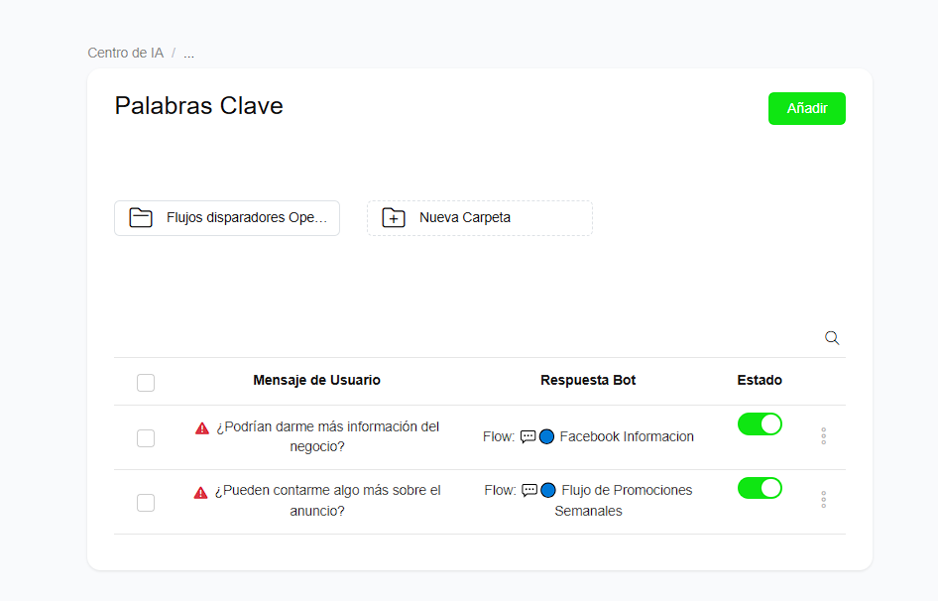Open the search icon above the table
Image resolution: width=938 pixels, height=601 pixels.
[832, 337]
